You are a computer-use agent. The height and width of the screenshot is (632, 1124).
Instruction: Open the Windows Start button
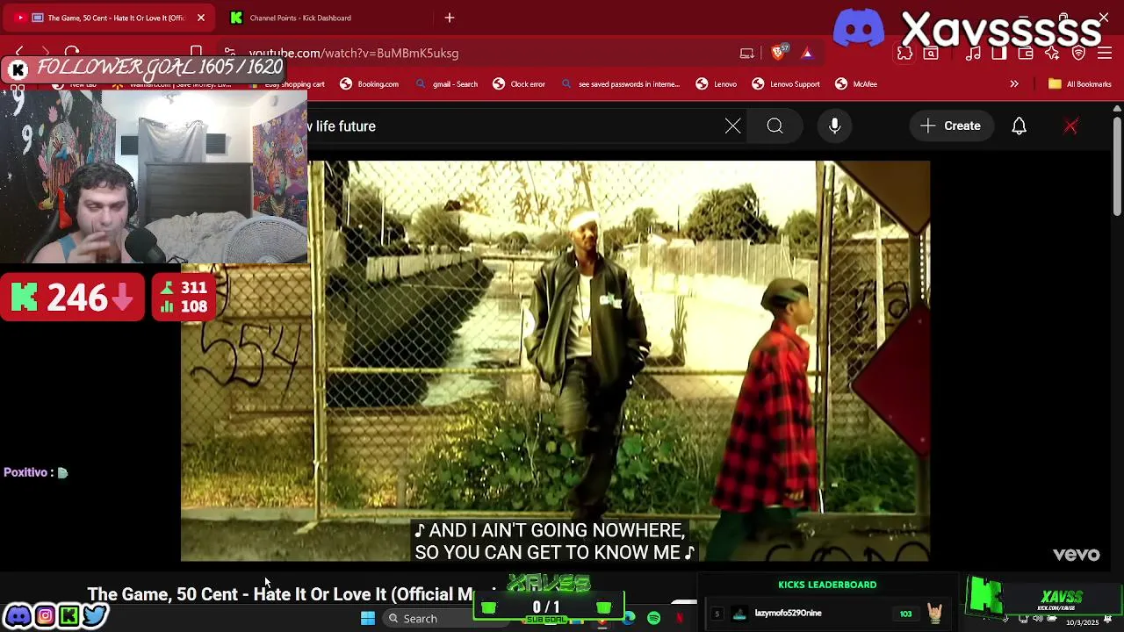pos(368,619)
